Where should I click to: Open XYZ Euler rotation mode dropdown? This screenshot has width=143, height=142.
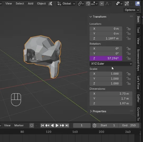click(111, 64)
